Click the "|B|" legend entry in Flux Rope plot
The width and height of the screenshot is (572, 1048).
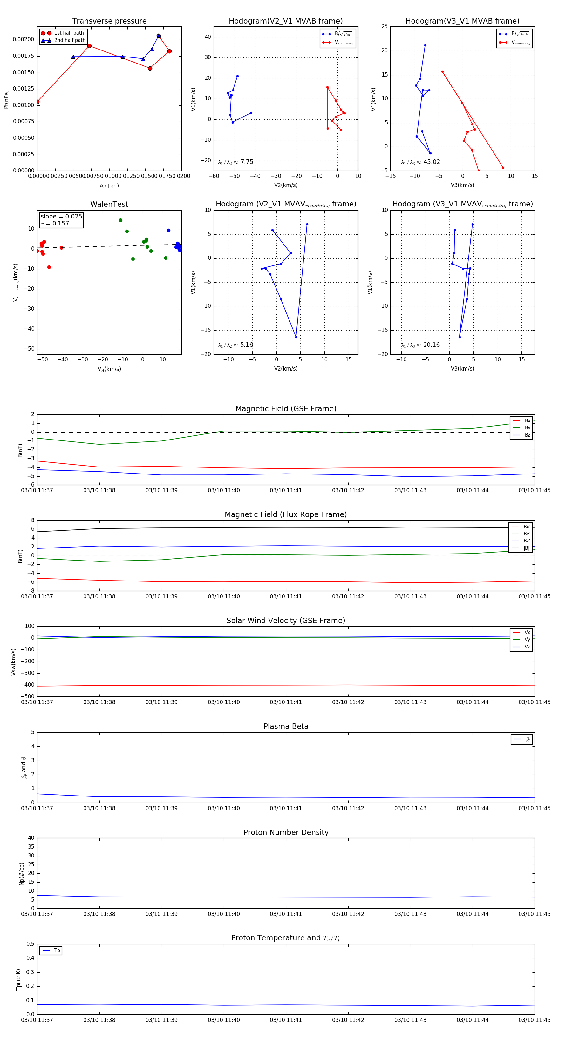click(521, 548)
